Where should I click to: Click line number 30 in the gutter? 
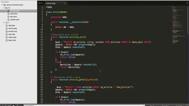coord(42,80)
